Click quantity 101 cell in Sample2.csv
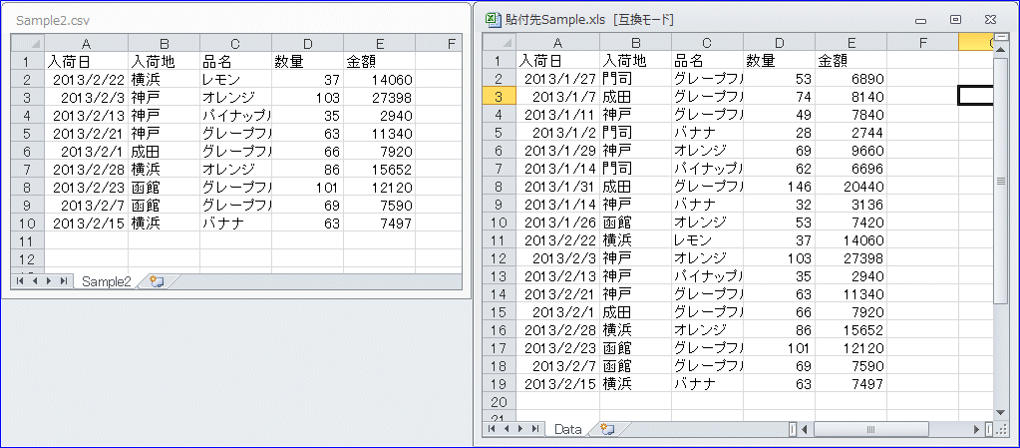 308,188
